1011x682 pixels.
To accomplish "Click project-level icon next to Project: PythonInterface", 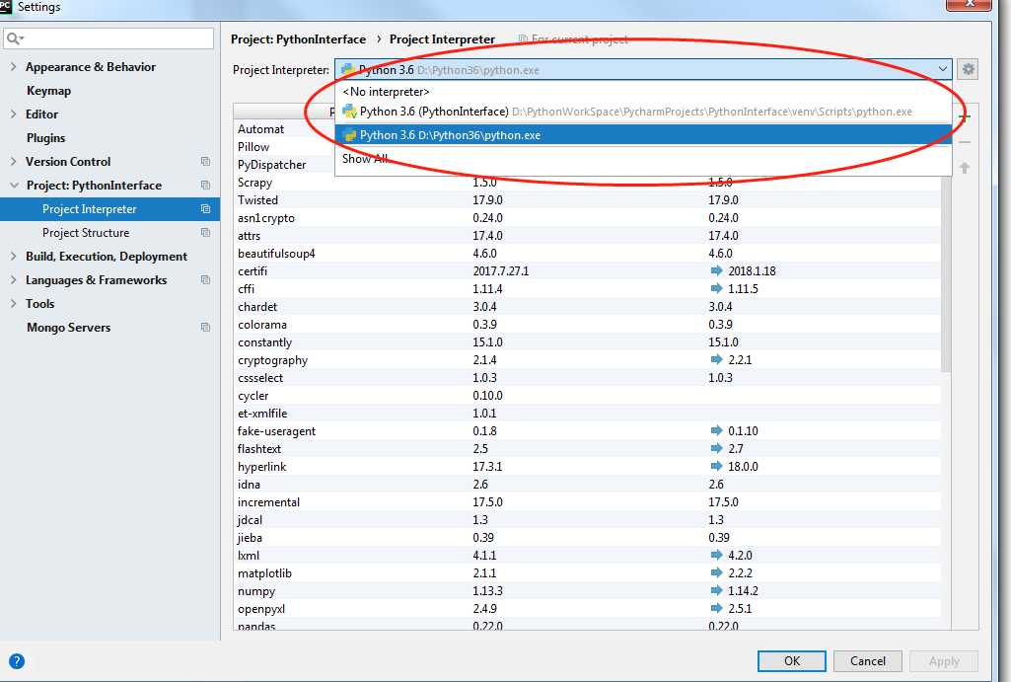I will [205, 186].
